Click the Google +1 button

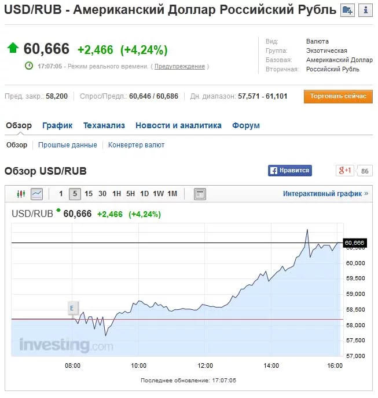(345, 171)
